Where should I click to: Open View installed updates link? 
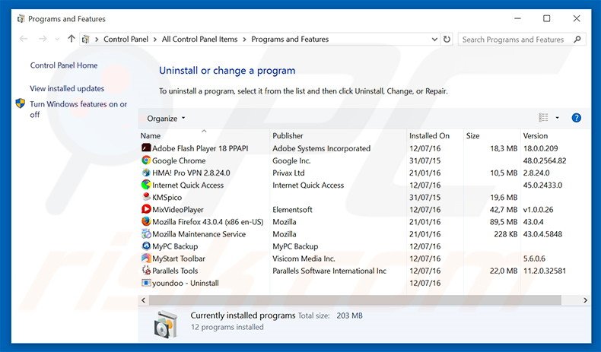coord(67,88)
